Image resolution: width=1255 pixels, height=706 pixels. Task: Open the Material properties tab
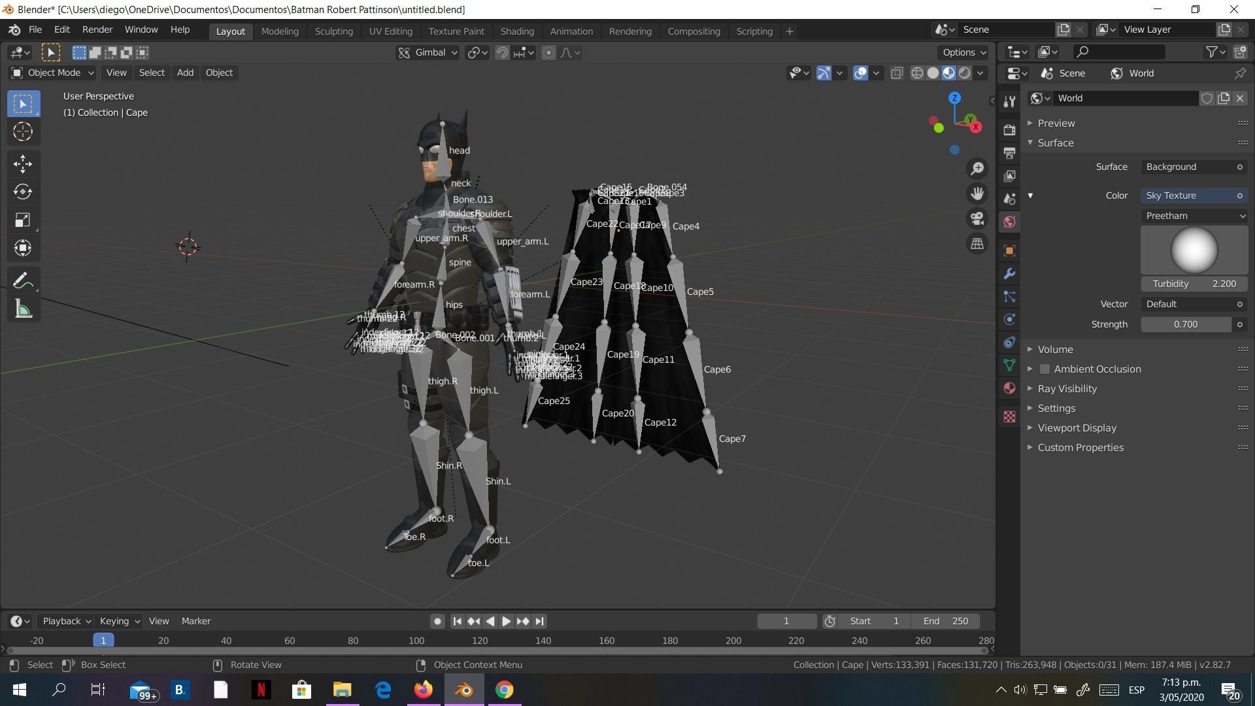point(1009,388)
